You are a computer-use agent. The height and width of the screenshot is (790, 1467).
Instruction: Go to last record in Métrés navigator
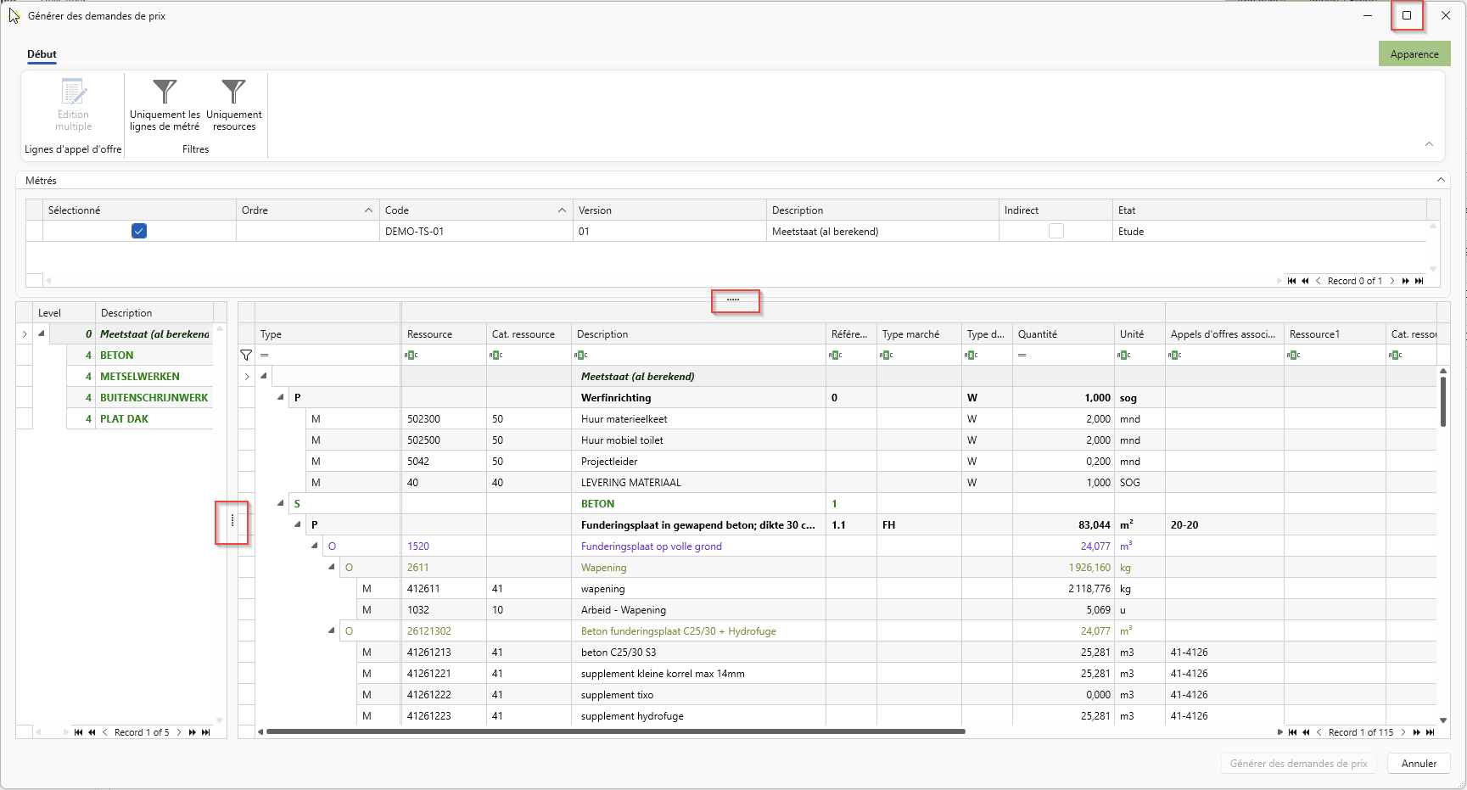pyautogui.click(x=1419, y=281)
